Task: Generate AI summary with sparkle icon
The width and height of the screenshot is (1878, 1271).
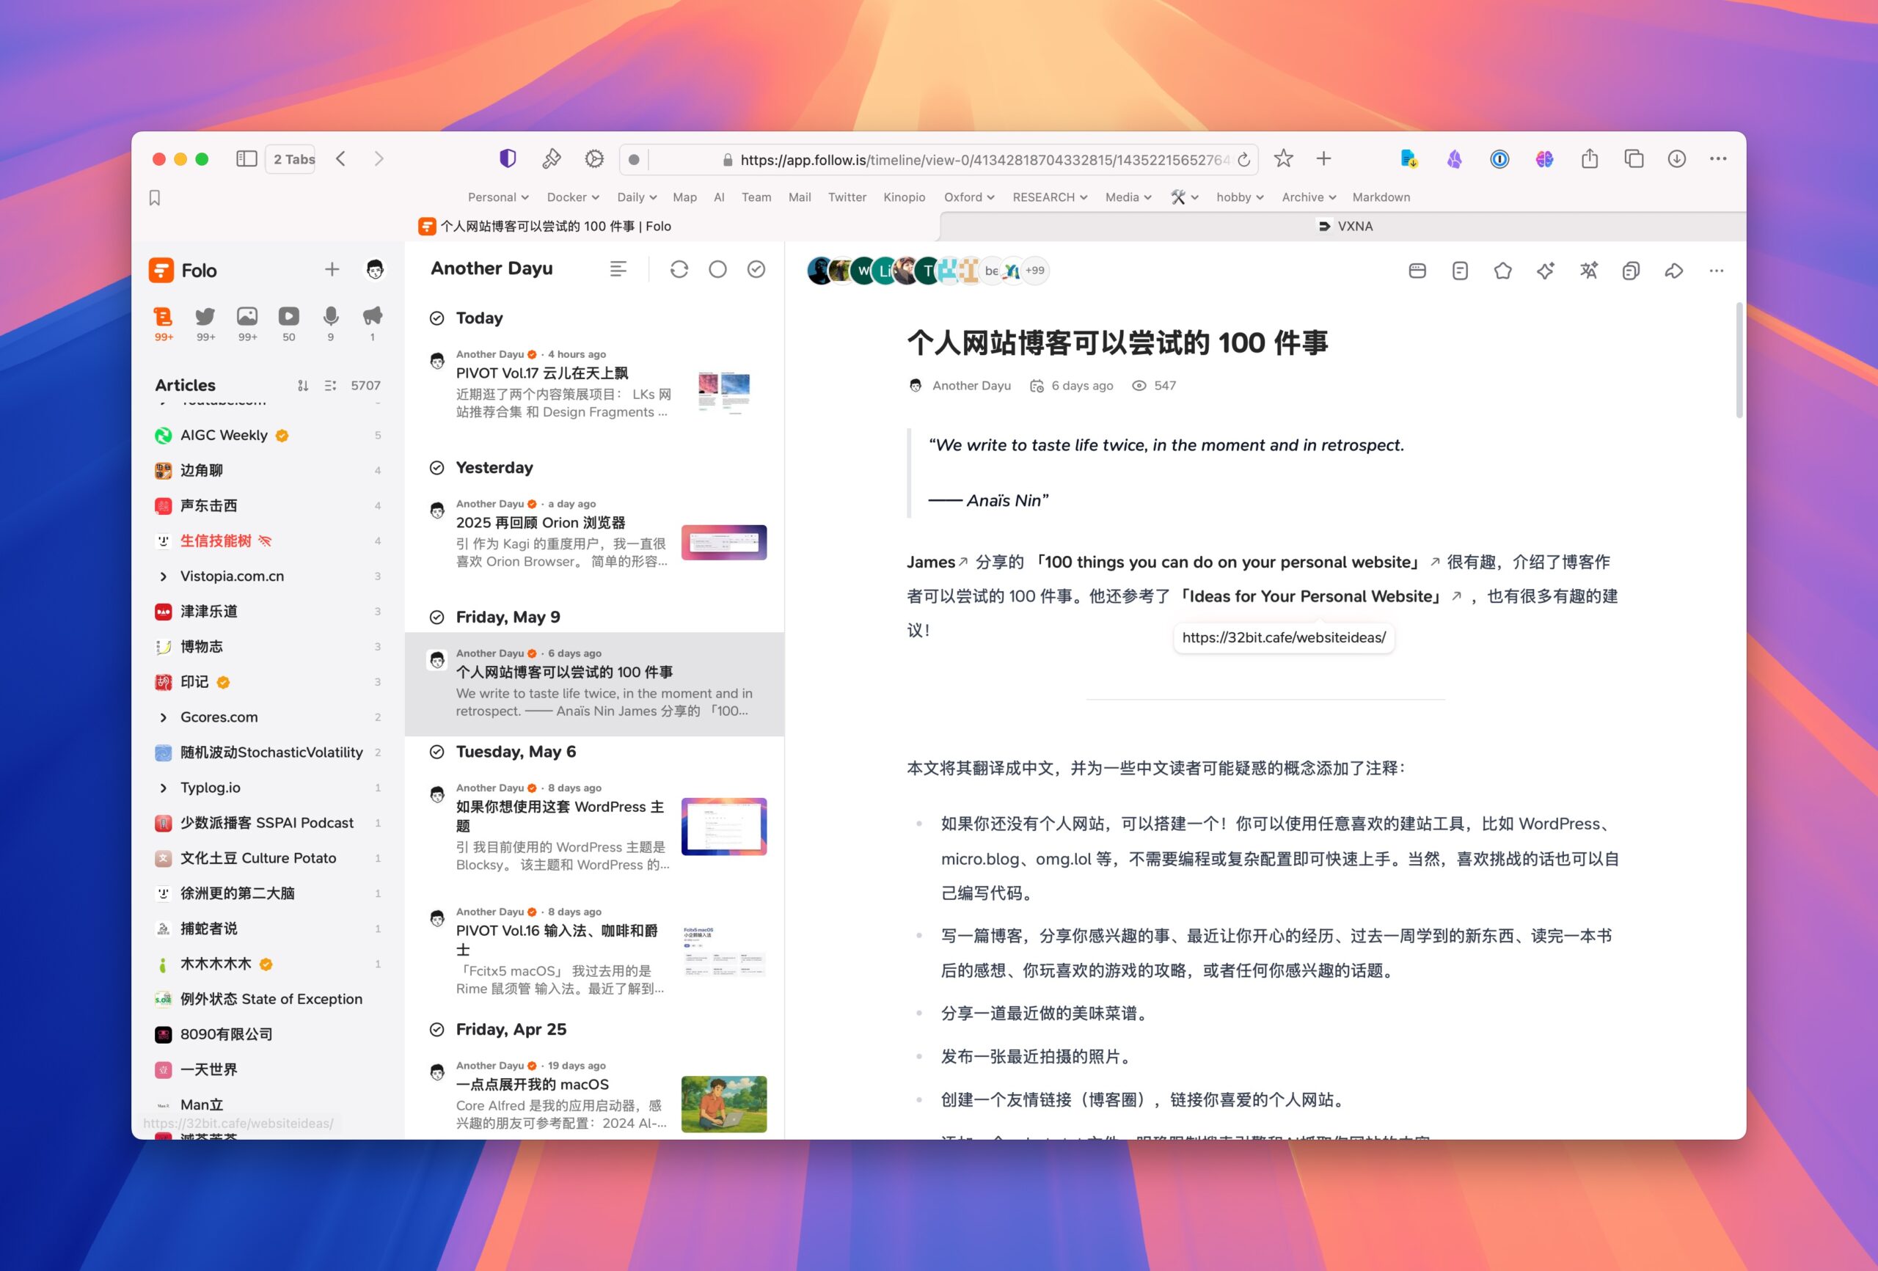Action: [x=1546, y=271]
